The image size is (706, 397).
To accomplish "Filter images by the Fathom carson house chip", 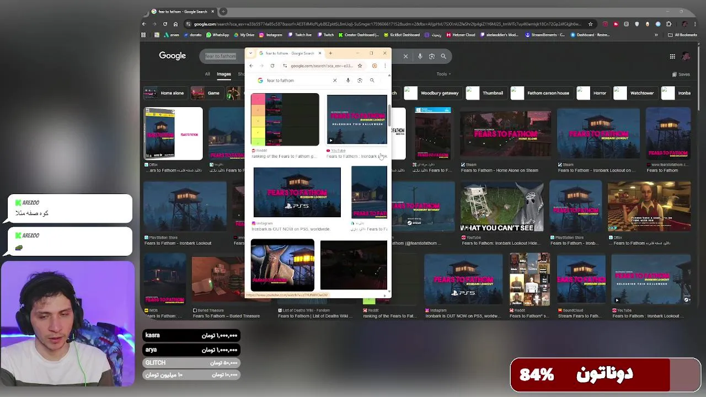I will pyautogui.click(x=541, y=93).
